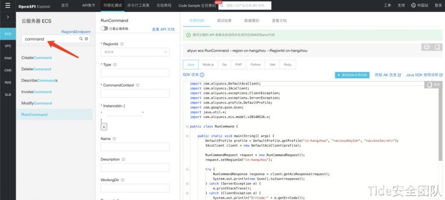Switch to the 数据模拟 tab

coord(252,21)
